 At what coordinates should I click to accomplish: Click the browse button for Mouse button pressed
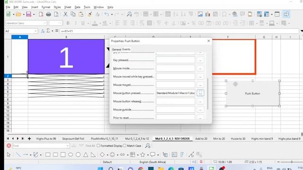[200, 93]
